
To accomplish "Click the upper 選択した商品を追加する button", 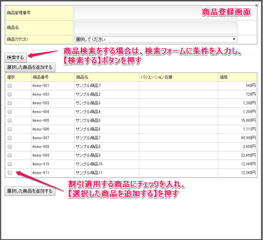I will click(x=30, y=67).
